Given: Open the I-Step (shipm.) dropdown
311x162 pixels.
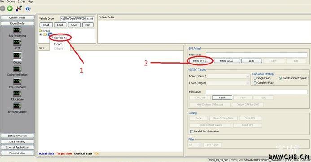Looking at the screenshot, I should coord(228,76).
